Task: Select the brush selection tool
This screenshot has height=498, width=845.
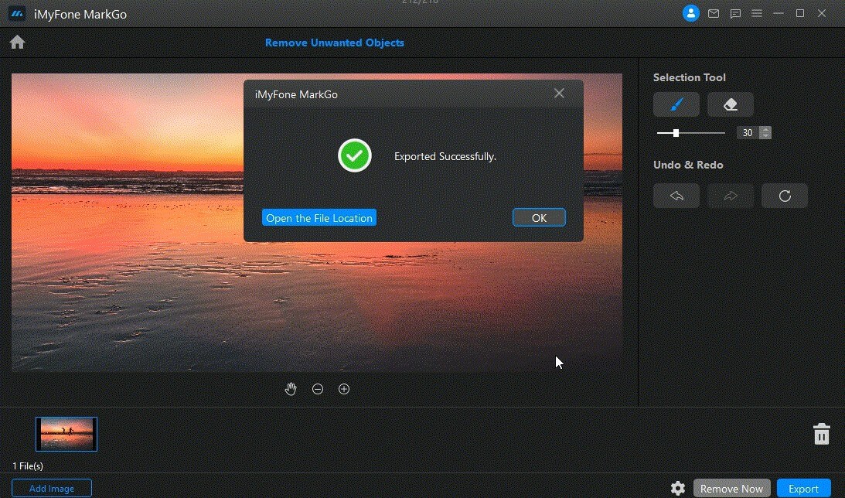Action: [x=676, y=104]
